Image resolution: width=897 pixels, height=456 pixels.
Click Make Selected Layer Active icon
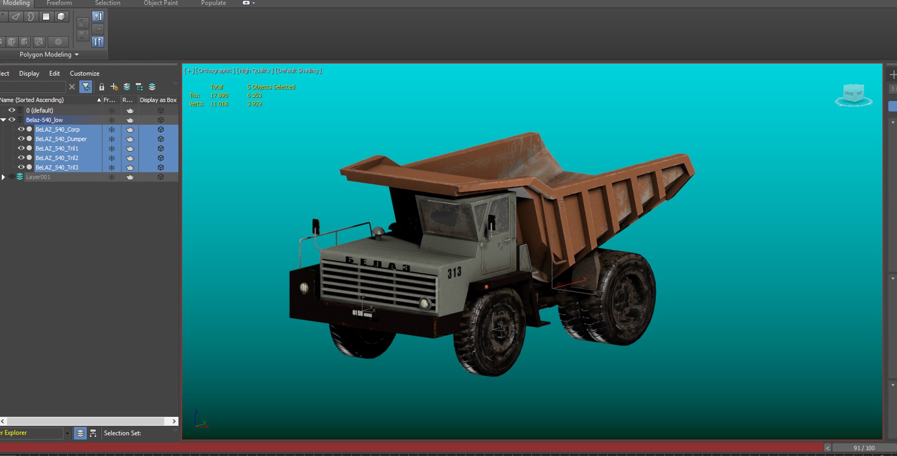pos(152,87)
